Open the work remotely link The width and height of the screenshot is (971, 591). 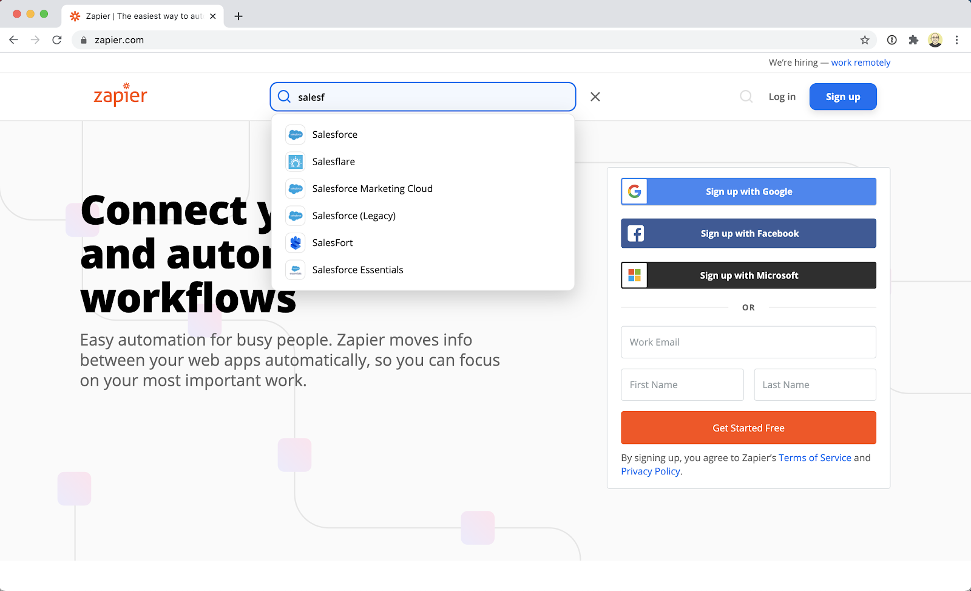pos(861,63)
